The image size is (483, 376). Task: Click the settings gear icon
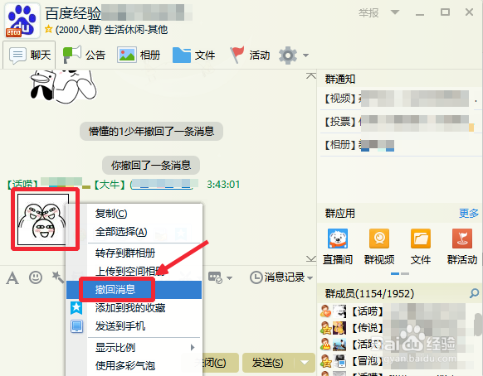coord(288,55)
